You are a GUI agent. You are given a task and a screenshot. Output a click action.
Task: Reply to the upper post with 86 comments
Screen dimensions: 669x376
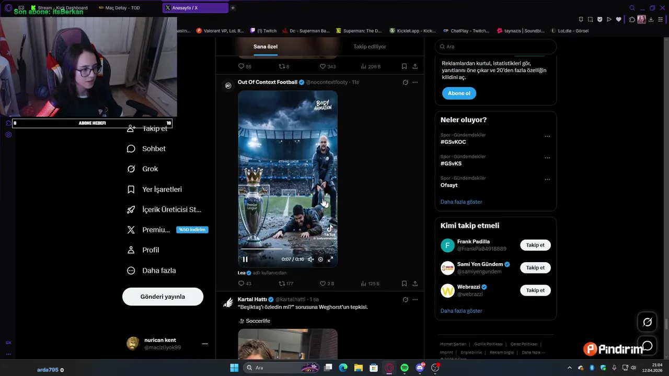245,66
